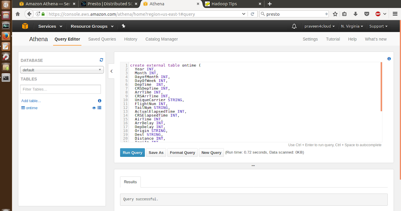Screen dimensions: 401x211
Task: Click the Format Query button
Action: (x=182, y=152)
